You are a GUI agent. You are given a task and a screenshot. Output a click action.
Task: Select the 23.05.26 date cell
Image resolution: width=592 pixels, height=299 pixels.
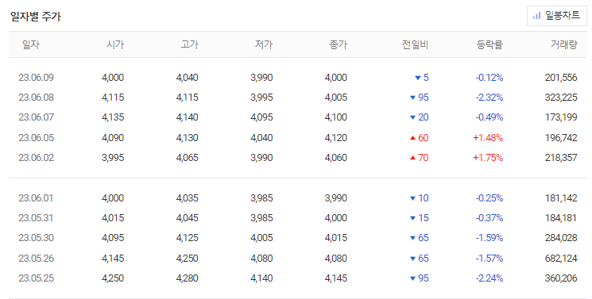point(37,259)
